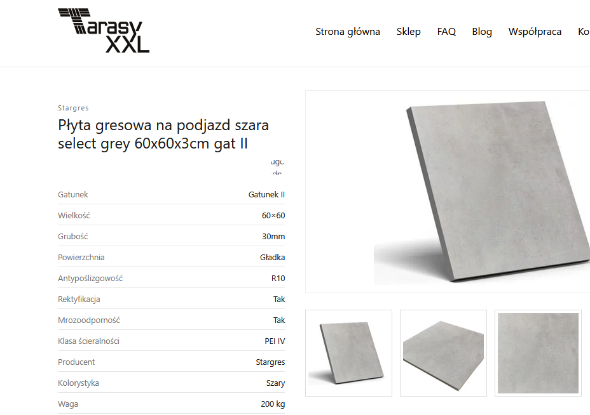
Task: Click the 60×60 Wielkość value
Action: [273, 216]
